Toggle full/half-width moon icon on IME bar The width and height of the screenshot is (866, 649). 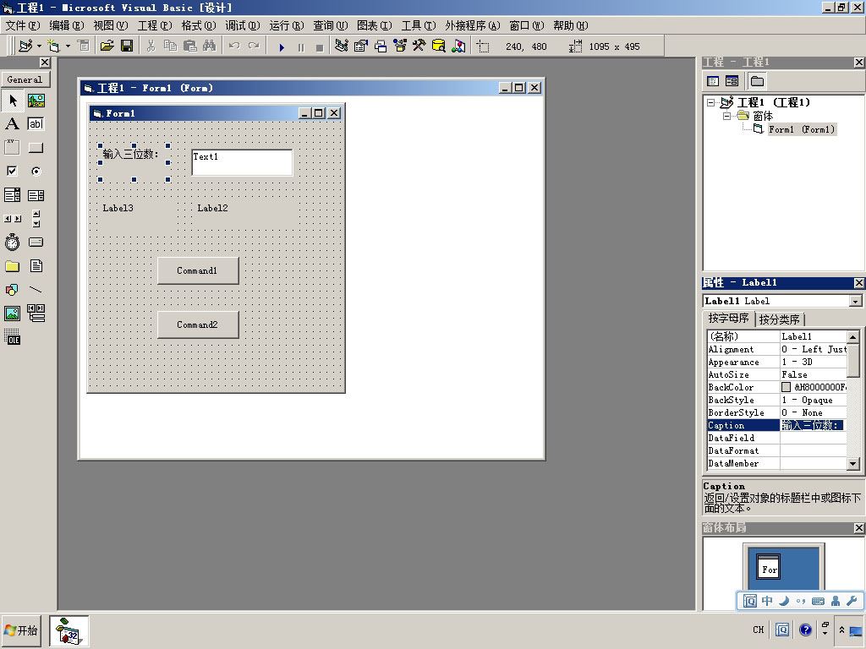[784, 601]
